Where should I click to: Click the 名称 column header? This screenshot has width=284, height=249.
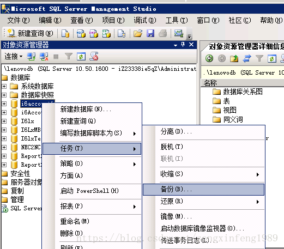(243, 83)
